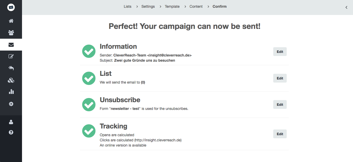This screenshot has height=162, width=353.
Task: Open the user account icon in sidebar
Action: (x=11, y=122)
